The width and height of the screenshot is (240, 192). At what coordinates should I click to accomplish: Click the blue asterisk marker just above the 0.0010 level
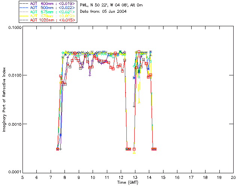[x=61, y=135]
